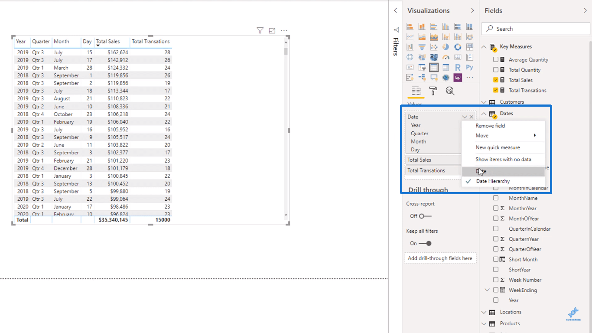592x333 pixels.
Task: Select the area chart visual
Action: click(x=422, y=37)
